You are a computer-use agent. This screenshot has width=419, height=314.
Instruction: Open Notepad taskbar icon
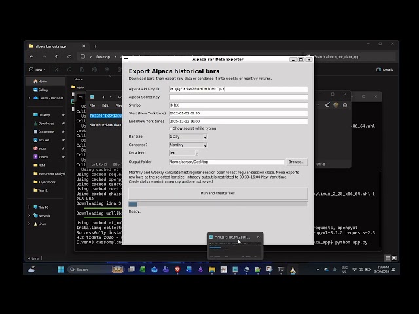[x=235, y=270]
